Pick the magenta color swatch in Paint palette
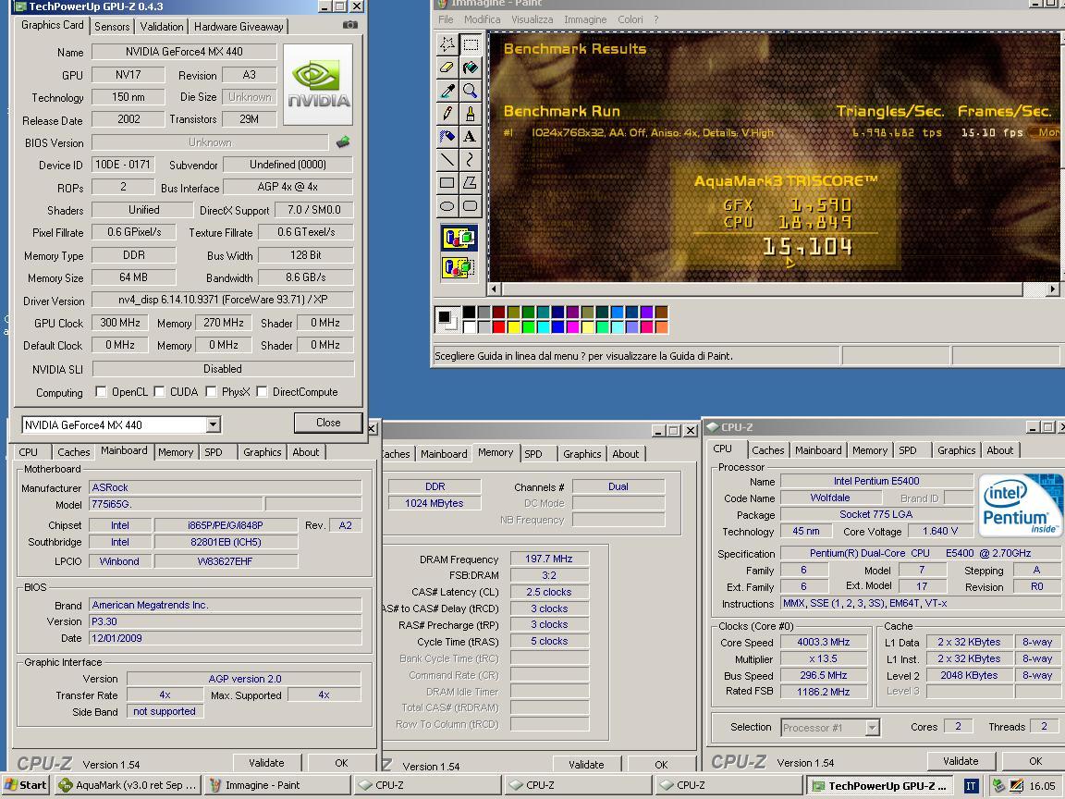 [x=572, y=326]
